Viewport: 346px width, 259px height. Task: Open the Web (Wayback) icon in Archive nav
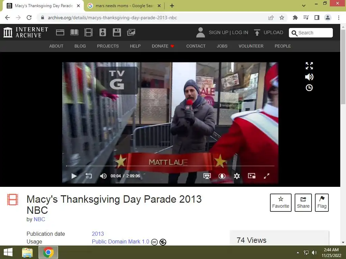60,32
